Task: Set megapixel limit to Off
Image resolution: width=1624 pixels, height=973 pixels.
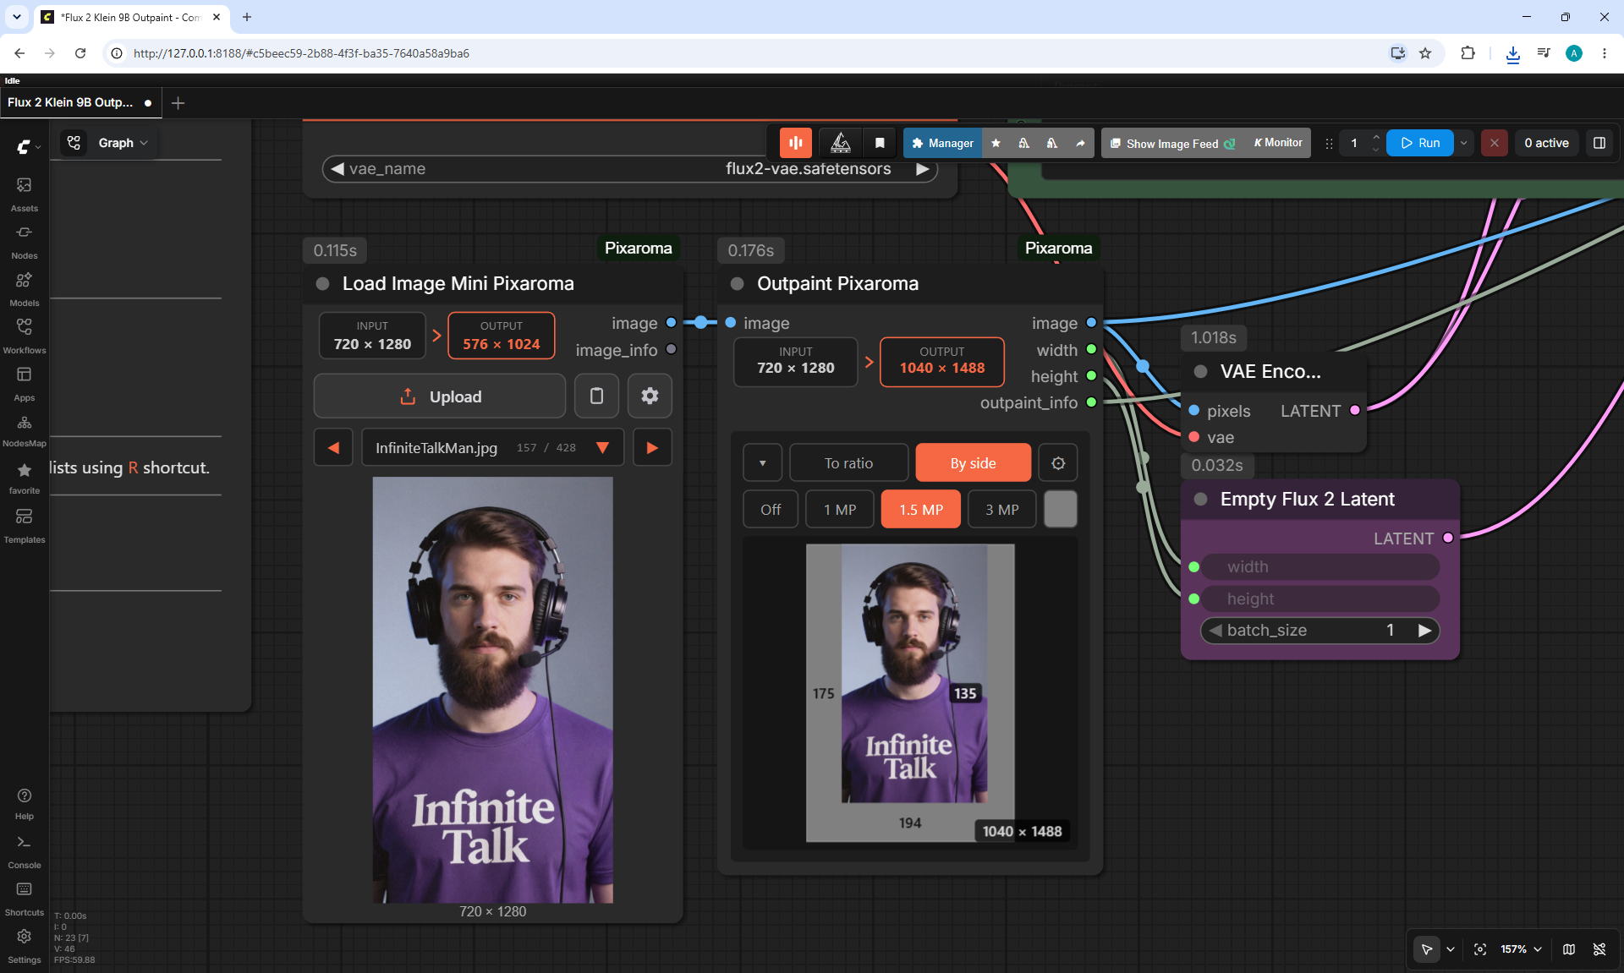Action: pos(771,509)
